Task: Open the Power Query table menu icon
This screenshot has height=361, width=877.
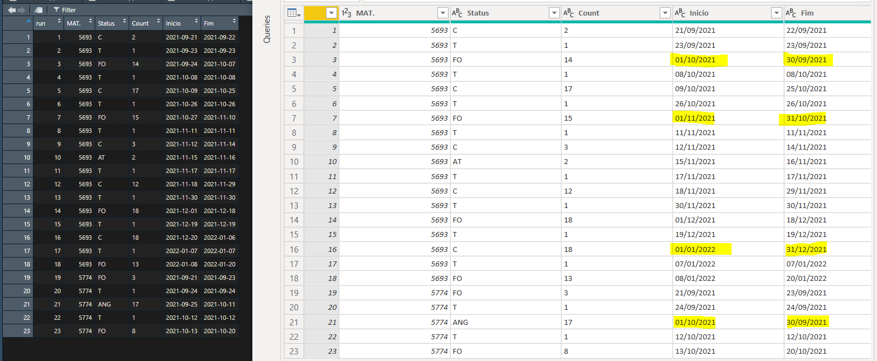Action: point(294,13)
